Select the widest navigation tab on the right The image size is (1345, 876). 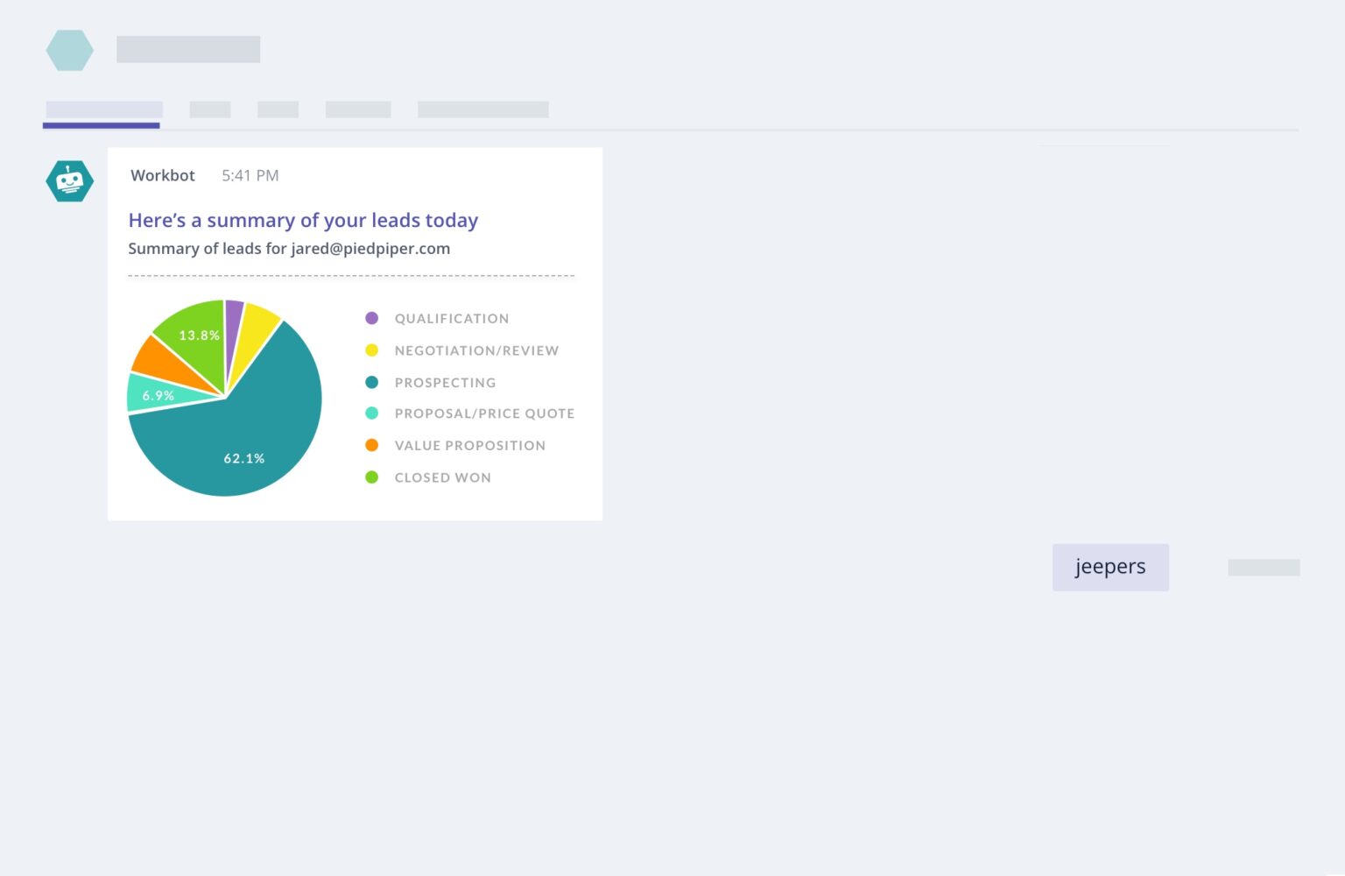(483, 109)
